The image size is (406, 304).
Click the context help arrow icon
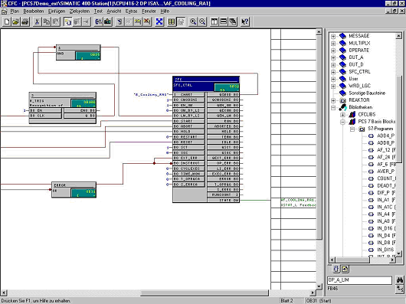244,21
